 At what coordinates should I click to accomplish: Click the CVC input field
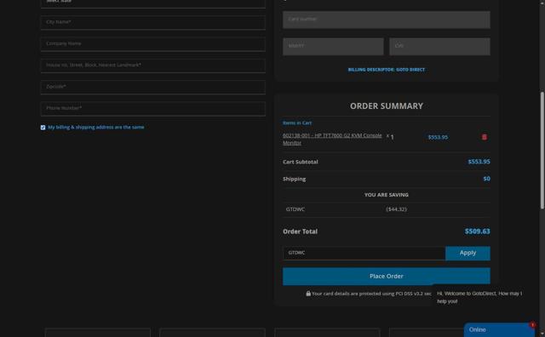tap(439, 46)
